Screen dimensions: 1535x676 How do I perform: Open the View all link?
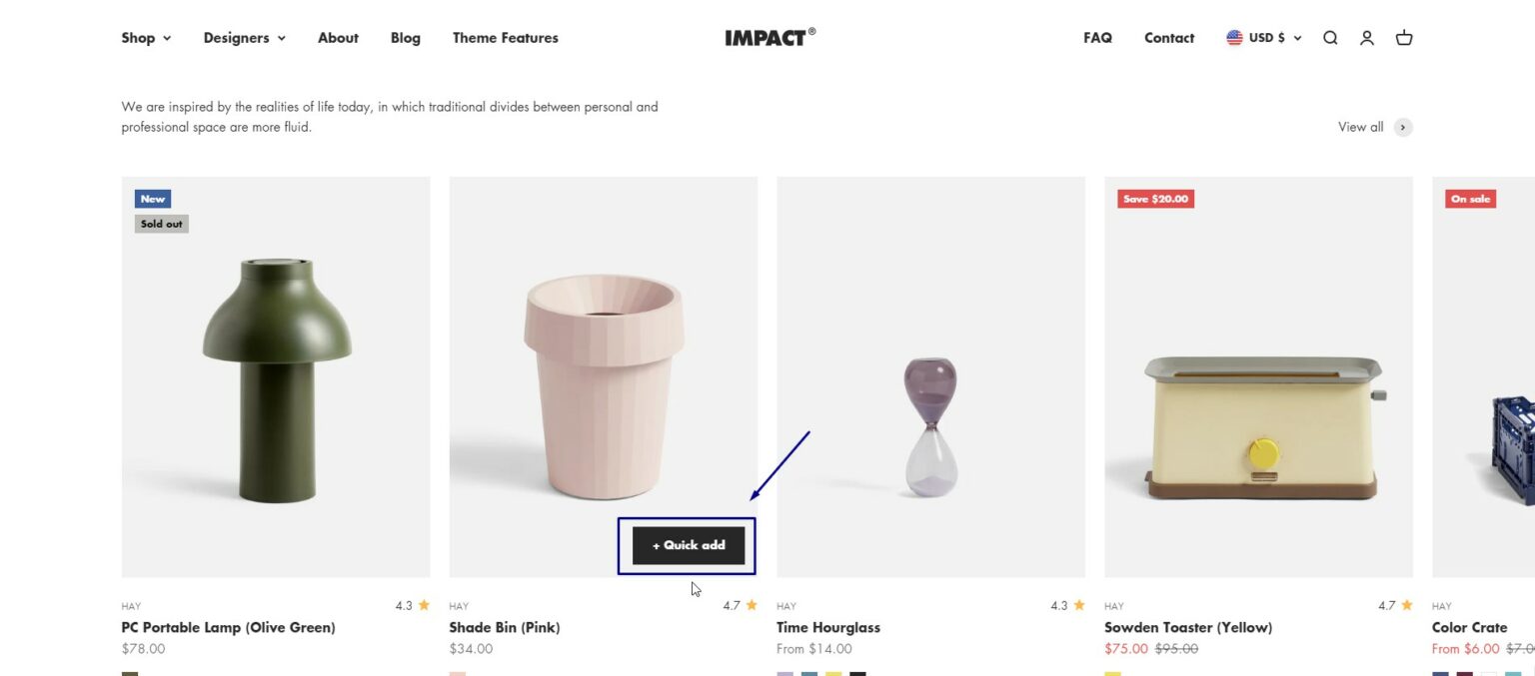click(1360, 127)
